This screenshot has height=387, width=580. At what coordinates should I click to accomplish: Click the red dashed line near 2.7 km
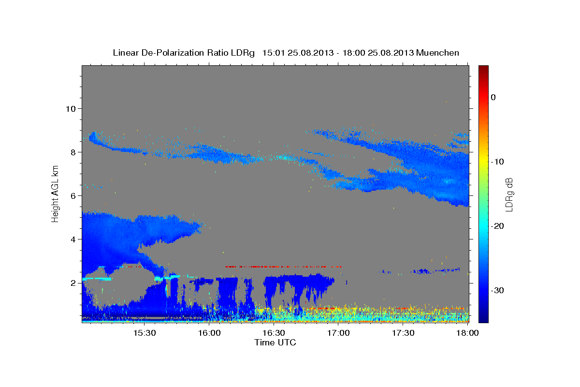coord(283,266)
